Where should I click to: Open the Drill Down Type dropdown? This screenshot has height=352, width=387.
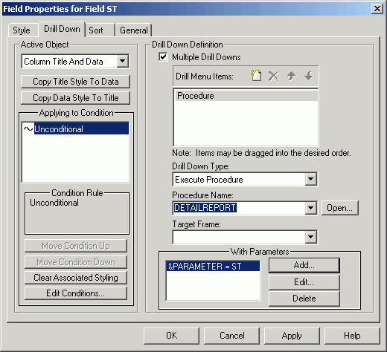(310, 179)
